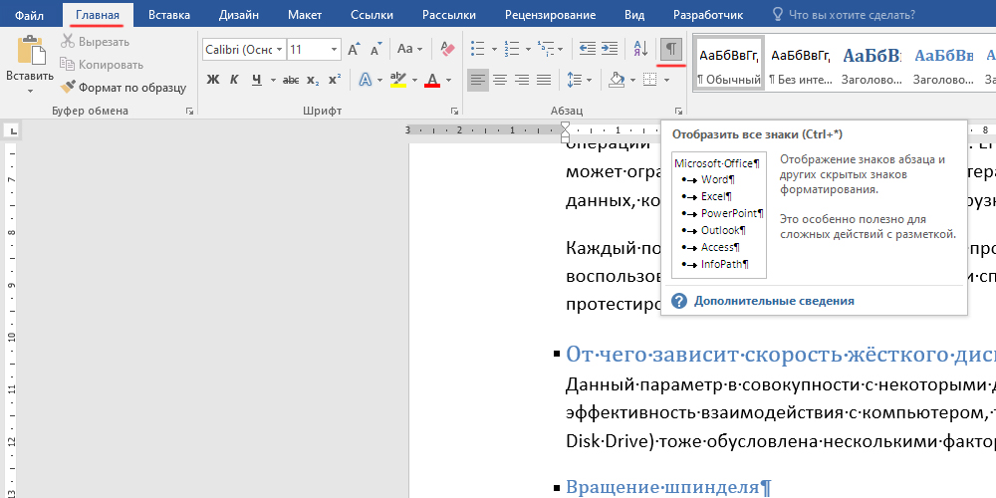Click the Дополнительные сведения link in tooltip
Image resolution: width=996 pixels, height=498 pixels.
tap(773, 301)
